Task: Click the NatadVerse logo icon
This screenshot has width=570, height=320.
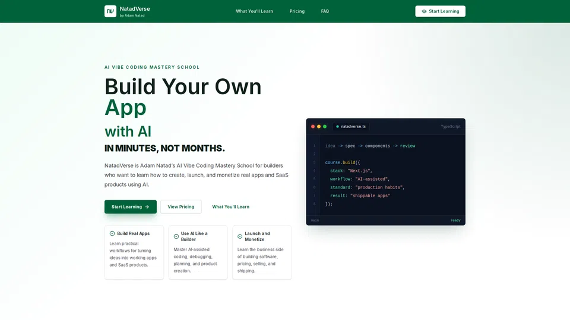Action: pos(110,11)
